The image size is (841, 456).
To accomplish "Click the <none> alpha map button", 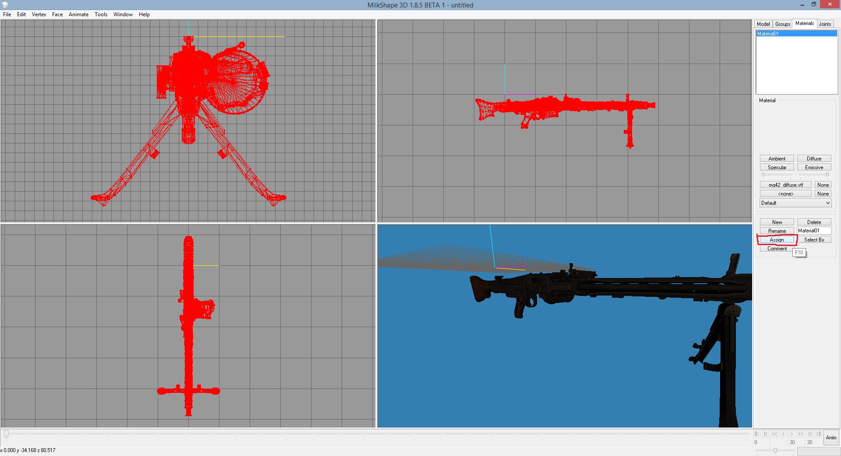I will coord(786,194).
